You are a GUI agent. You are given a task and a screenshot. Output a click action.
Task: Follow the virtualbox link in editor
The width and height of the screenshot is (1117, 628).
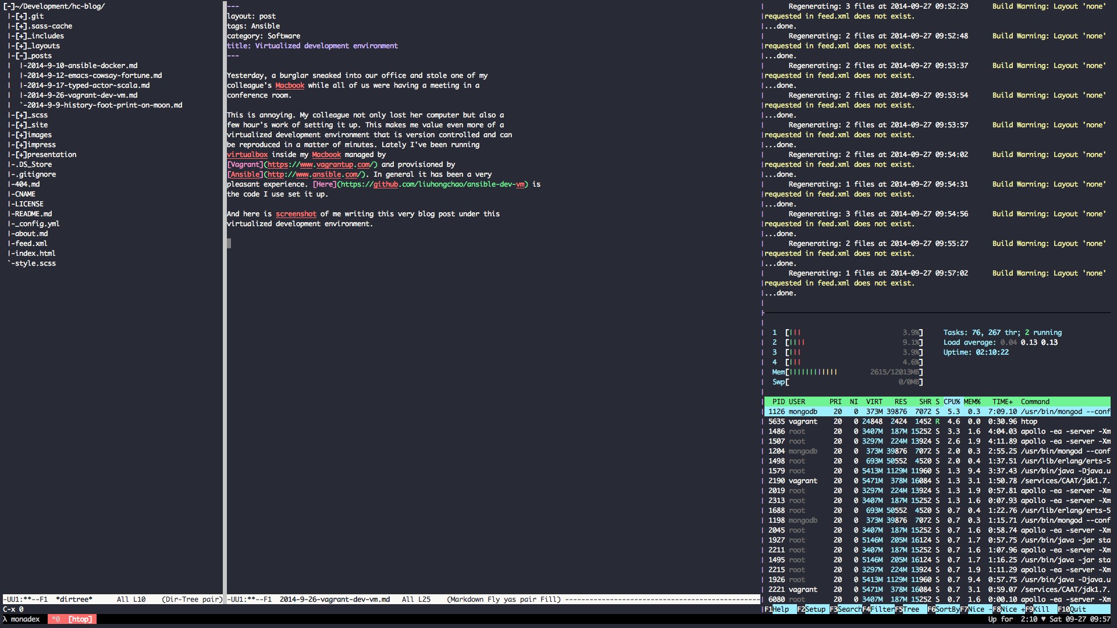click(x=247, y=155)
